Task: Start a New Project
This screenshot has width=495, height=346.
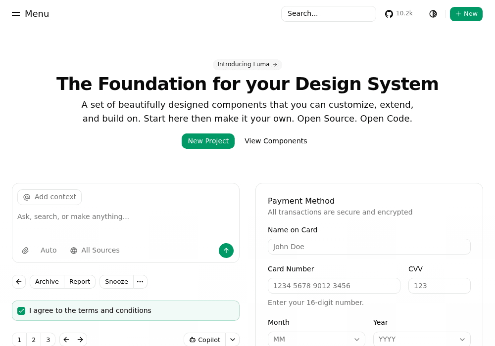Action: point(208,141)
